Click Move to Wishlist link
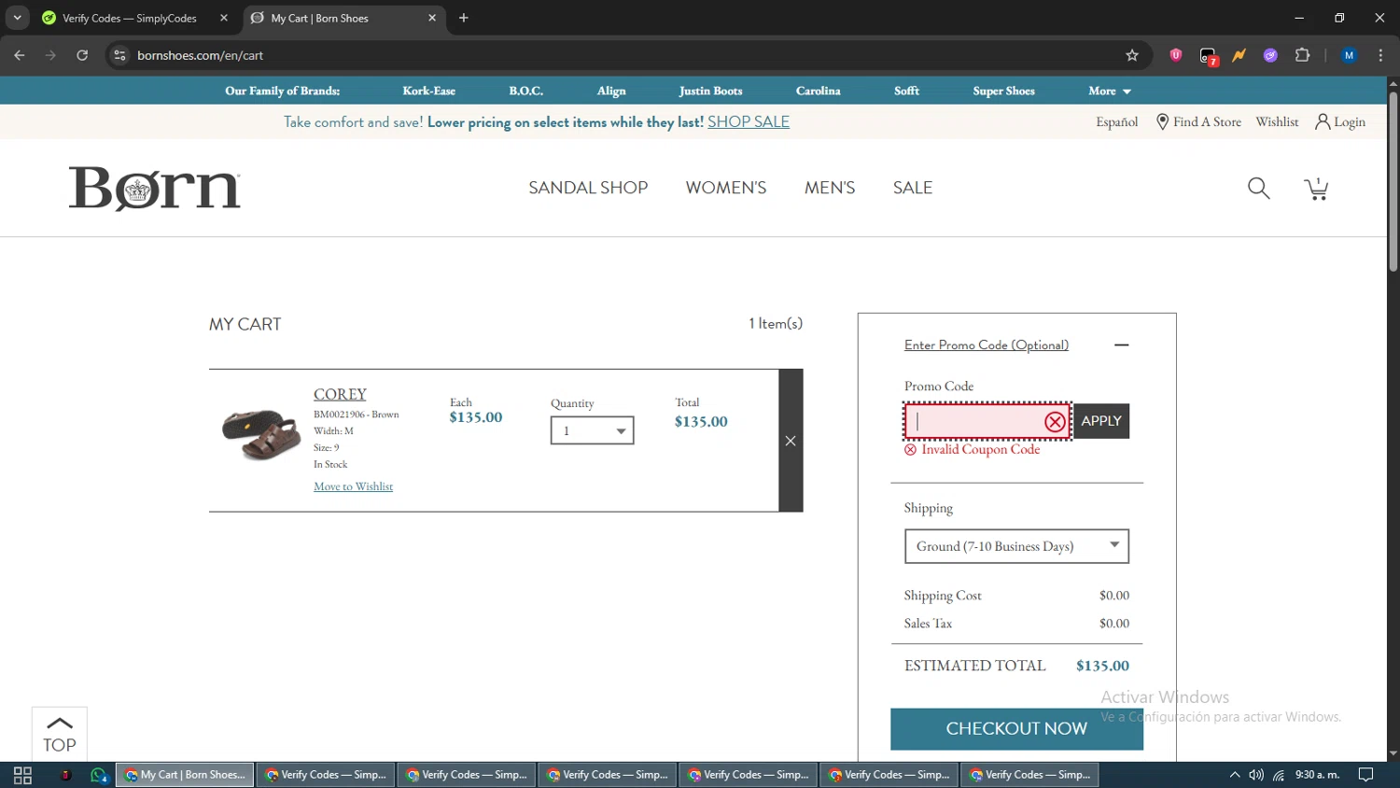The image size is (1400, 788). pyautogui.click(x=353, y=486)
